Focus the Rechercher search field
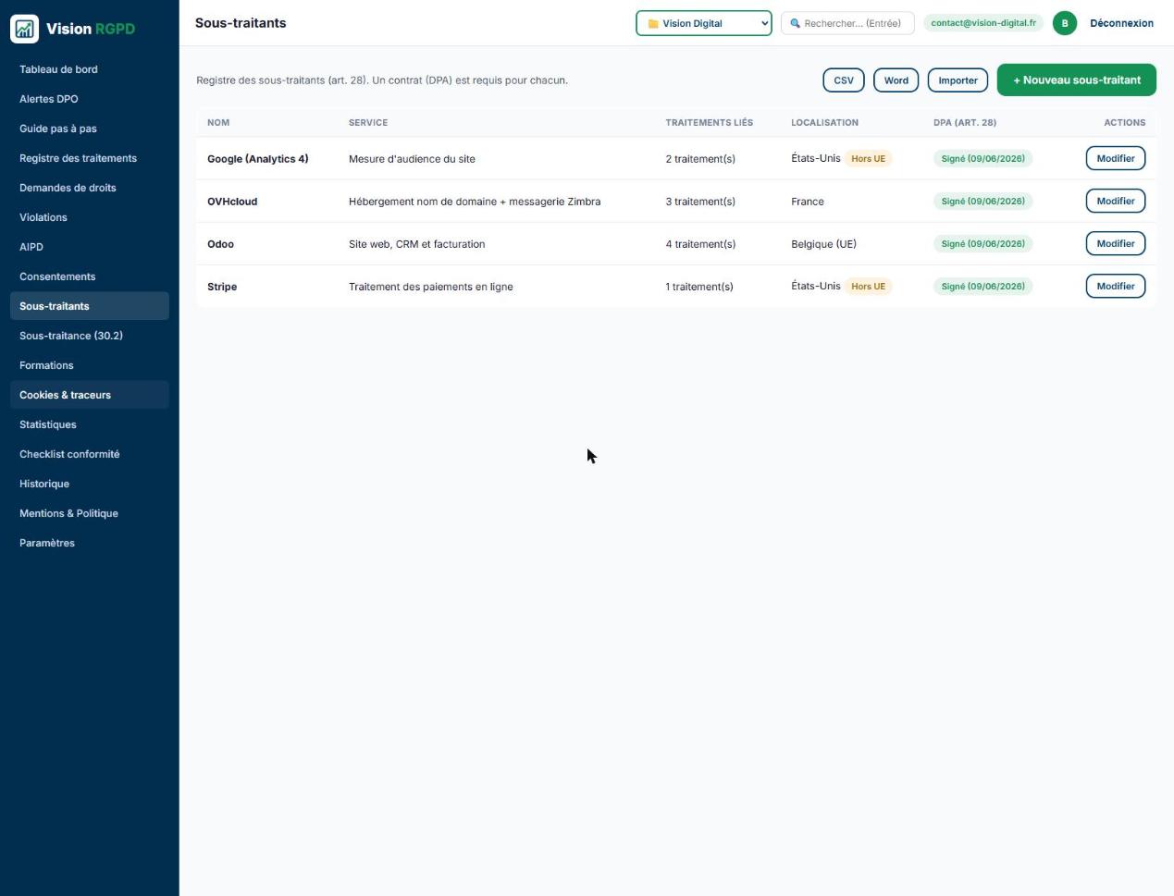Screen dimensions: 1174x896 pos(847,23)
